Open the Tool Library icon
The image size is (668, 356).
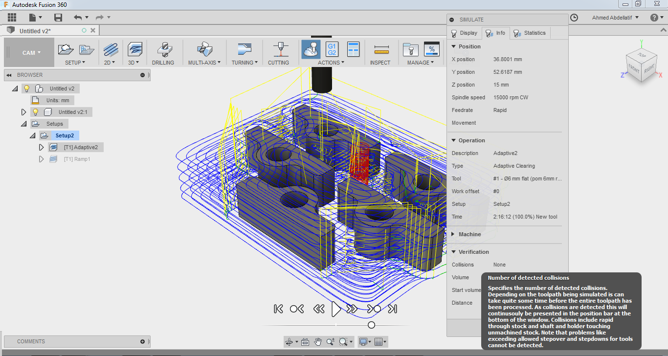[410, 49]
